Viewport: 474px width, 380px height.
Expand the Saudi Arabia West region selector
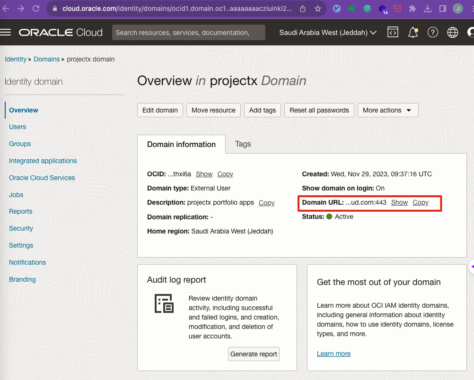[x=328, y=33]
